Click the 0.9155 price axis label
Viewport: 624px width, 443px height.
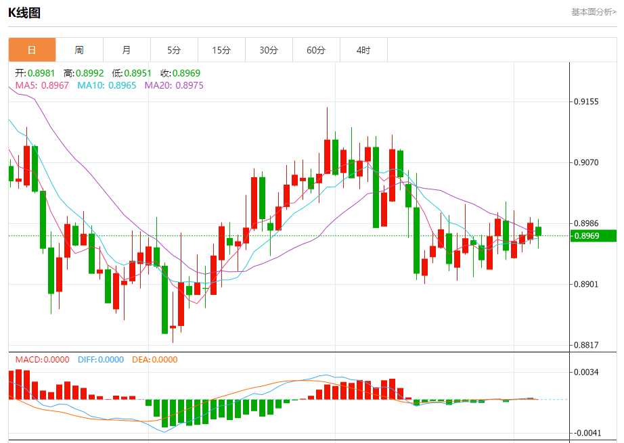(x=586, y=102)
